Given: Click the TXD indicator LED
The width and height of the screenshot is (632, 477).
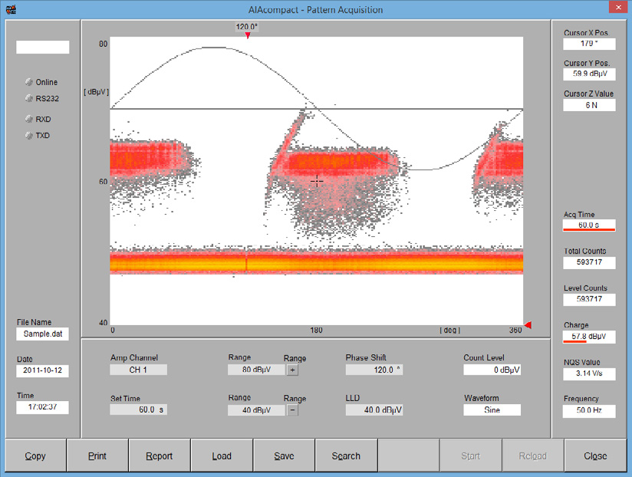Looking at the screenshot, I should pyautogui.click(x=29, y=136).
